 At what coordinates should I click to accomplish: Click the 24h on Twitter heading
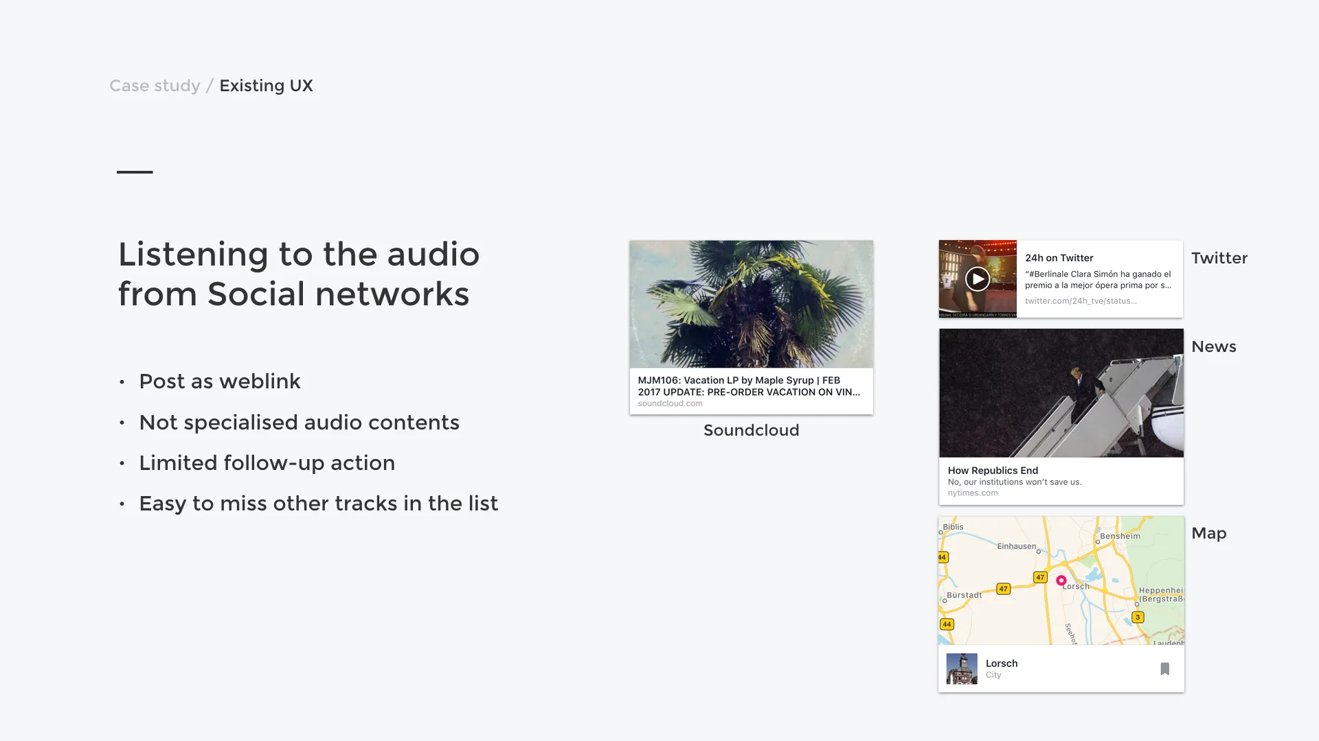[1059, 258]
